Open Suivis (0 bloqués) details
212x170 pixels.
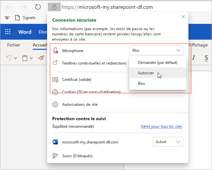pyautogui.click(x=77, y=156)
